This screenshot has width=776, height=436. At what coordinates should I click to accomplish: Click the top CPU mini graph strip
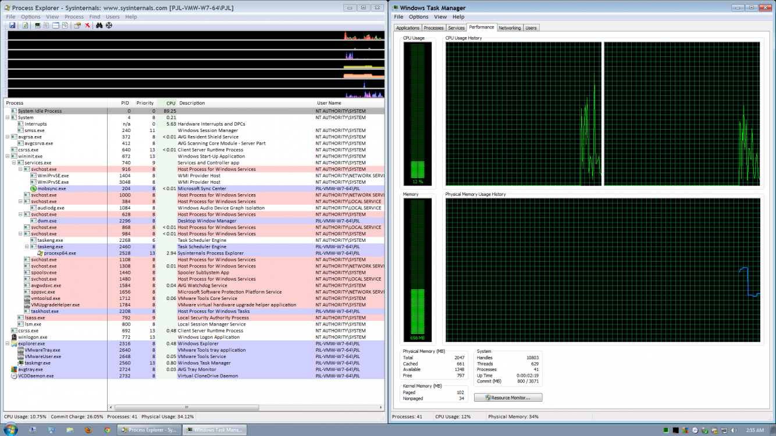[196, 35]
